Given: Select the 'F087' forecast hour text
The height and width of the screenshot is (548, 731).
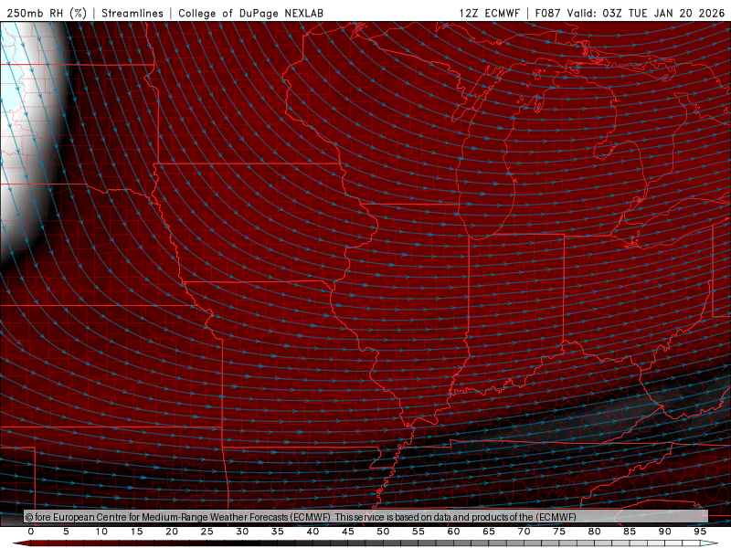Looking at the screenshot, I should coord(548,13).
